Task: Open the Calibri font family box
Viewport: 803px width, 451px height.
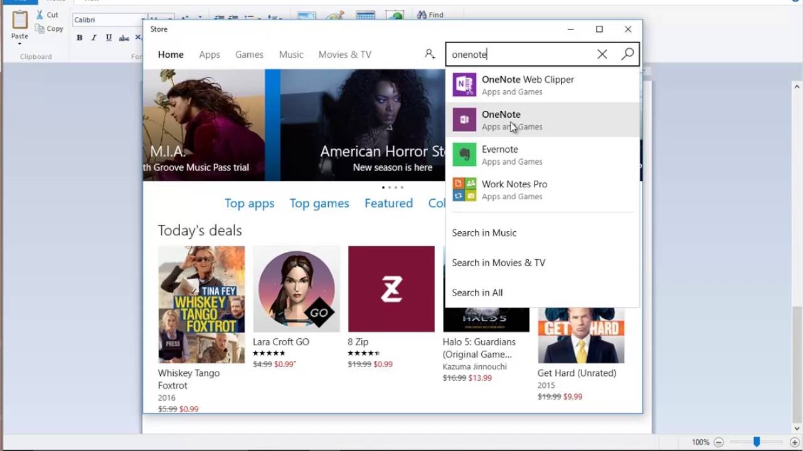Action: click(x=108, y=20)
